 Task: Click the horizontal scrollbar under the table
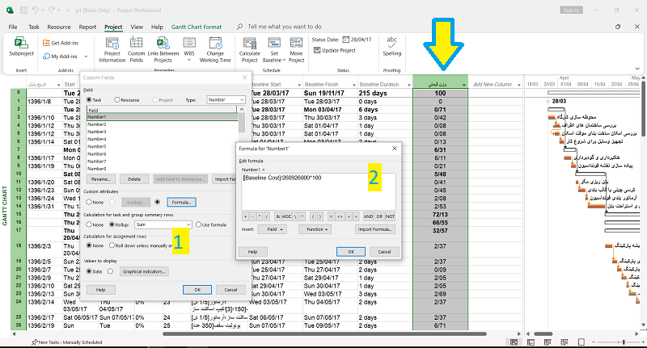pyautogui.click(x=323, y=333)
